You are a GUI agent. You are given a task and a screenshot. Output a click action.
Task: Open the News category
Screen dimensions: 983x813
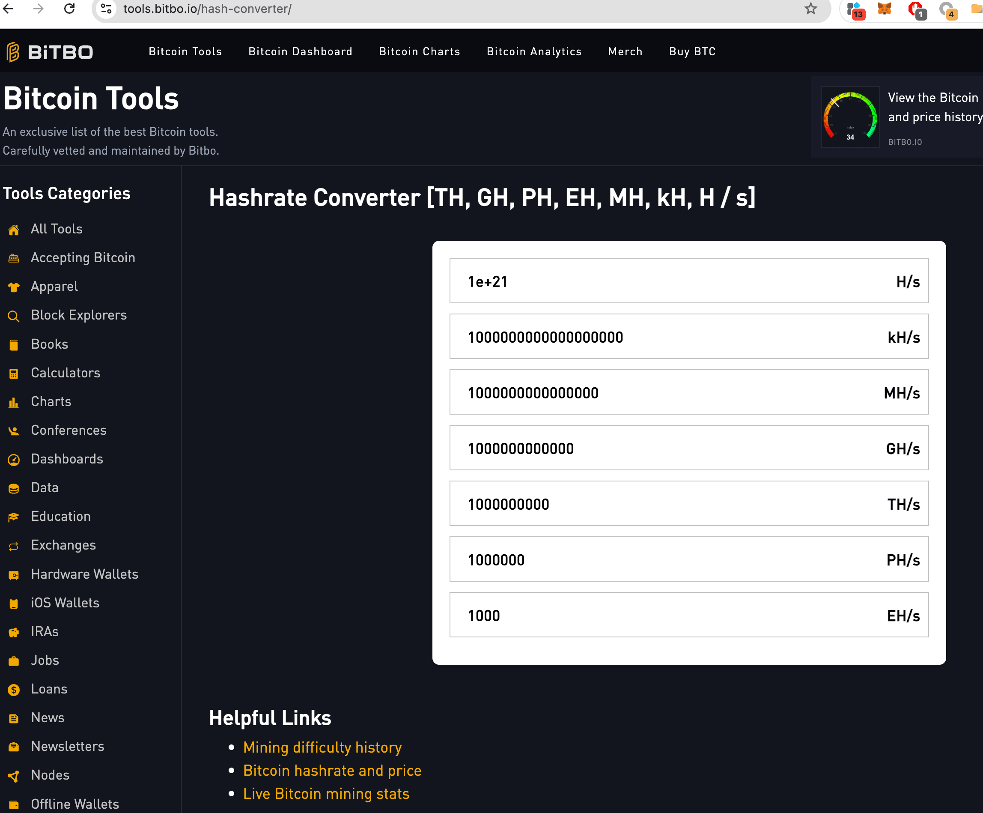coord(48,717)
